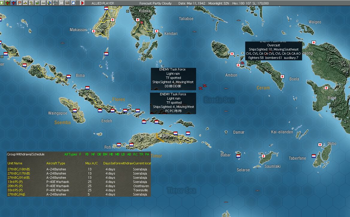Click enemy task force PC PB popup
The height and width of the screenshot is (217, 350).
coord(173,103)
